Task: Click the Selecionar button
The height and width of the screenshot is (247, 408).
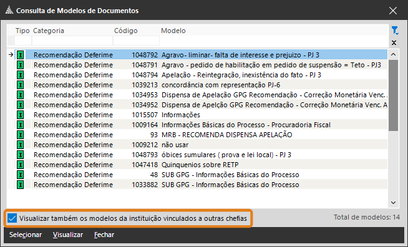Action: point(26,235)
